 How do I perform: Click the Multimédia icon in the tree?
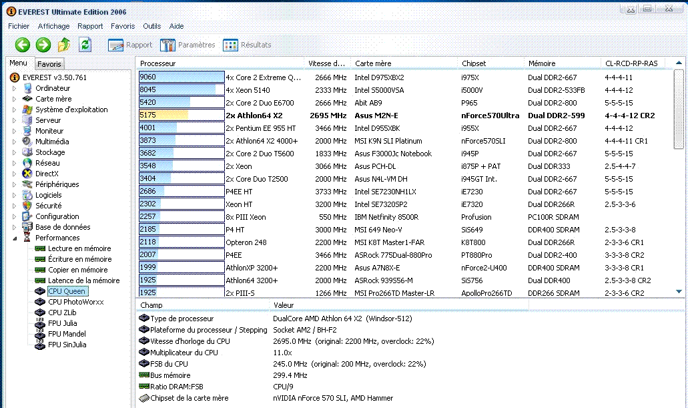(x=27, y=142)
